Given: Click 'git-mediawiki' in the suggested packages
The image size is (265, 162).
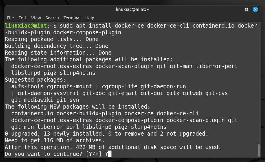Looking at the screenshot, I should tap(32, 100).
